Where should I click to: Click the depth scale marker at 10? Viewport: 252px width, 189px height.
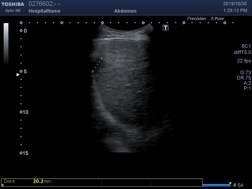pyautogui.click(x=21, y=112)
